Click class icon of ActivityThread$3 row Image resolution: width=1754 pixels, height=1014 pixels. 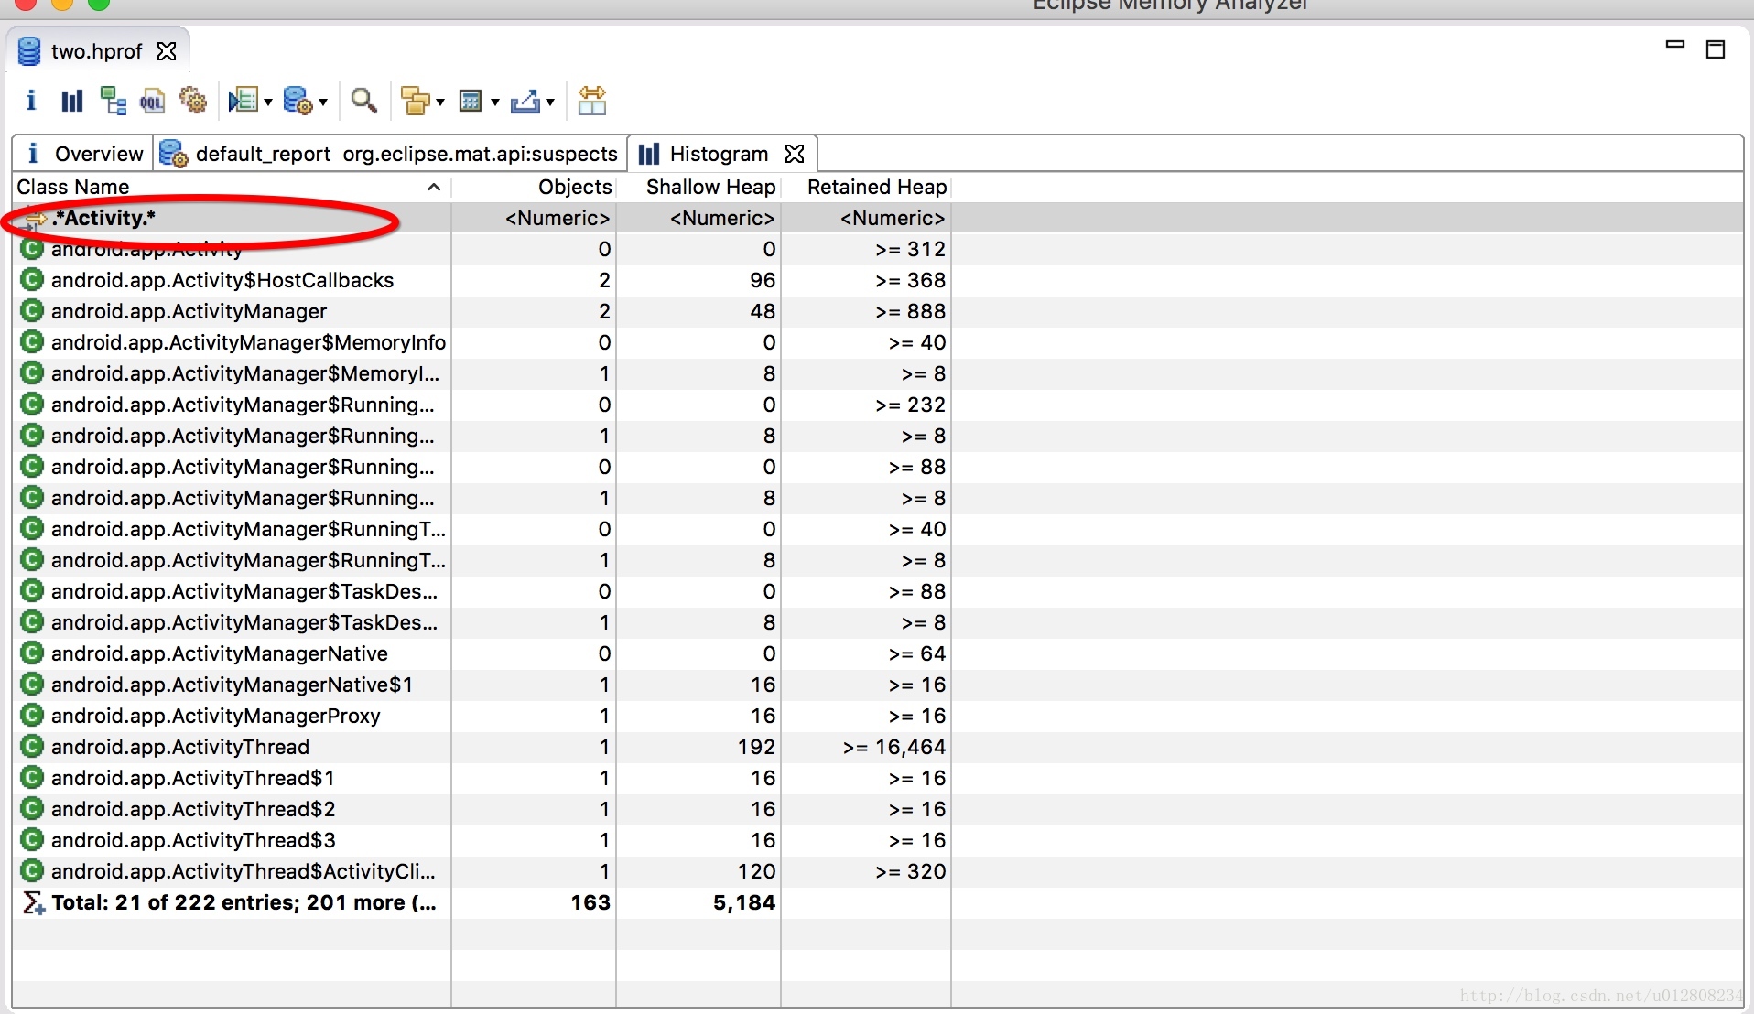coord(32,840)
